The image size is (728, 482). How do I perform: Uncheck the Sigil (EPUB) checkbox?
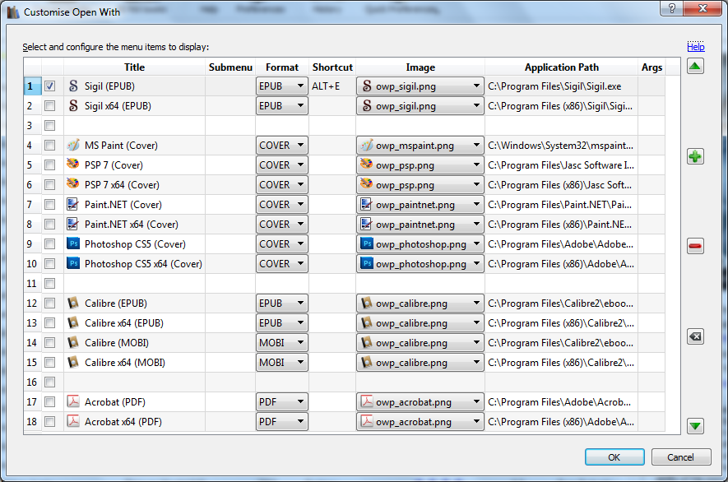tap(49, 86)
